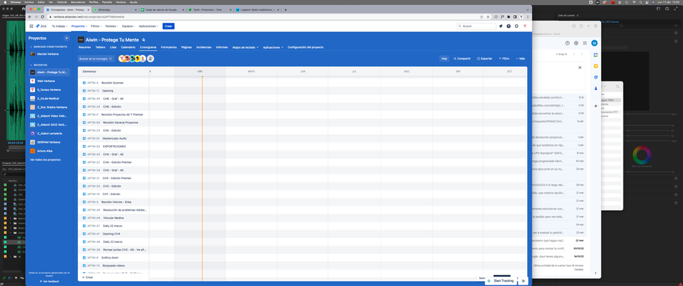
Task: Open the Proyectos dropdown in top nav
Action: point(79,26)
